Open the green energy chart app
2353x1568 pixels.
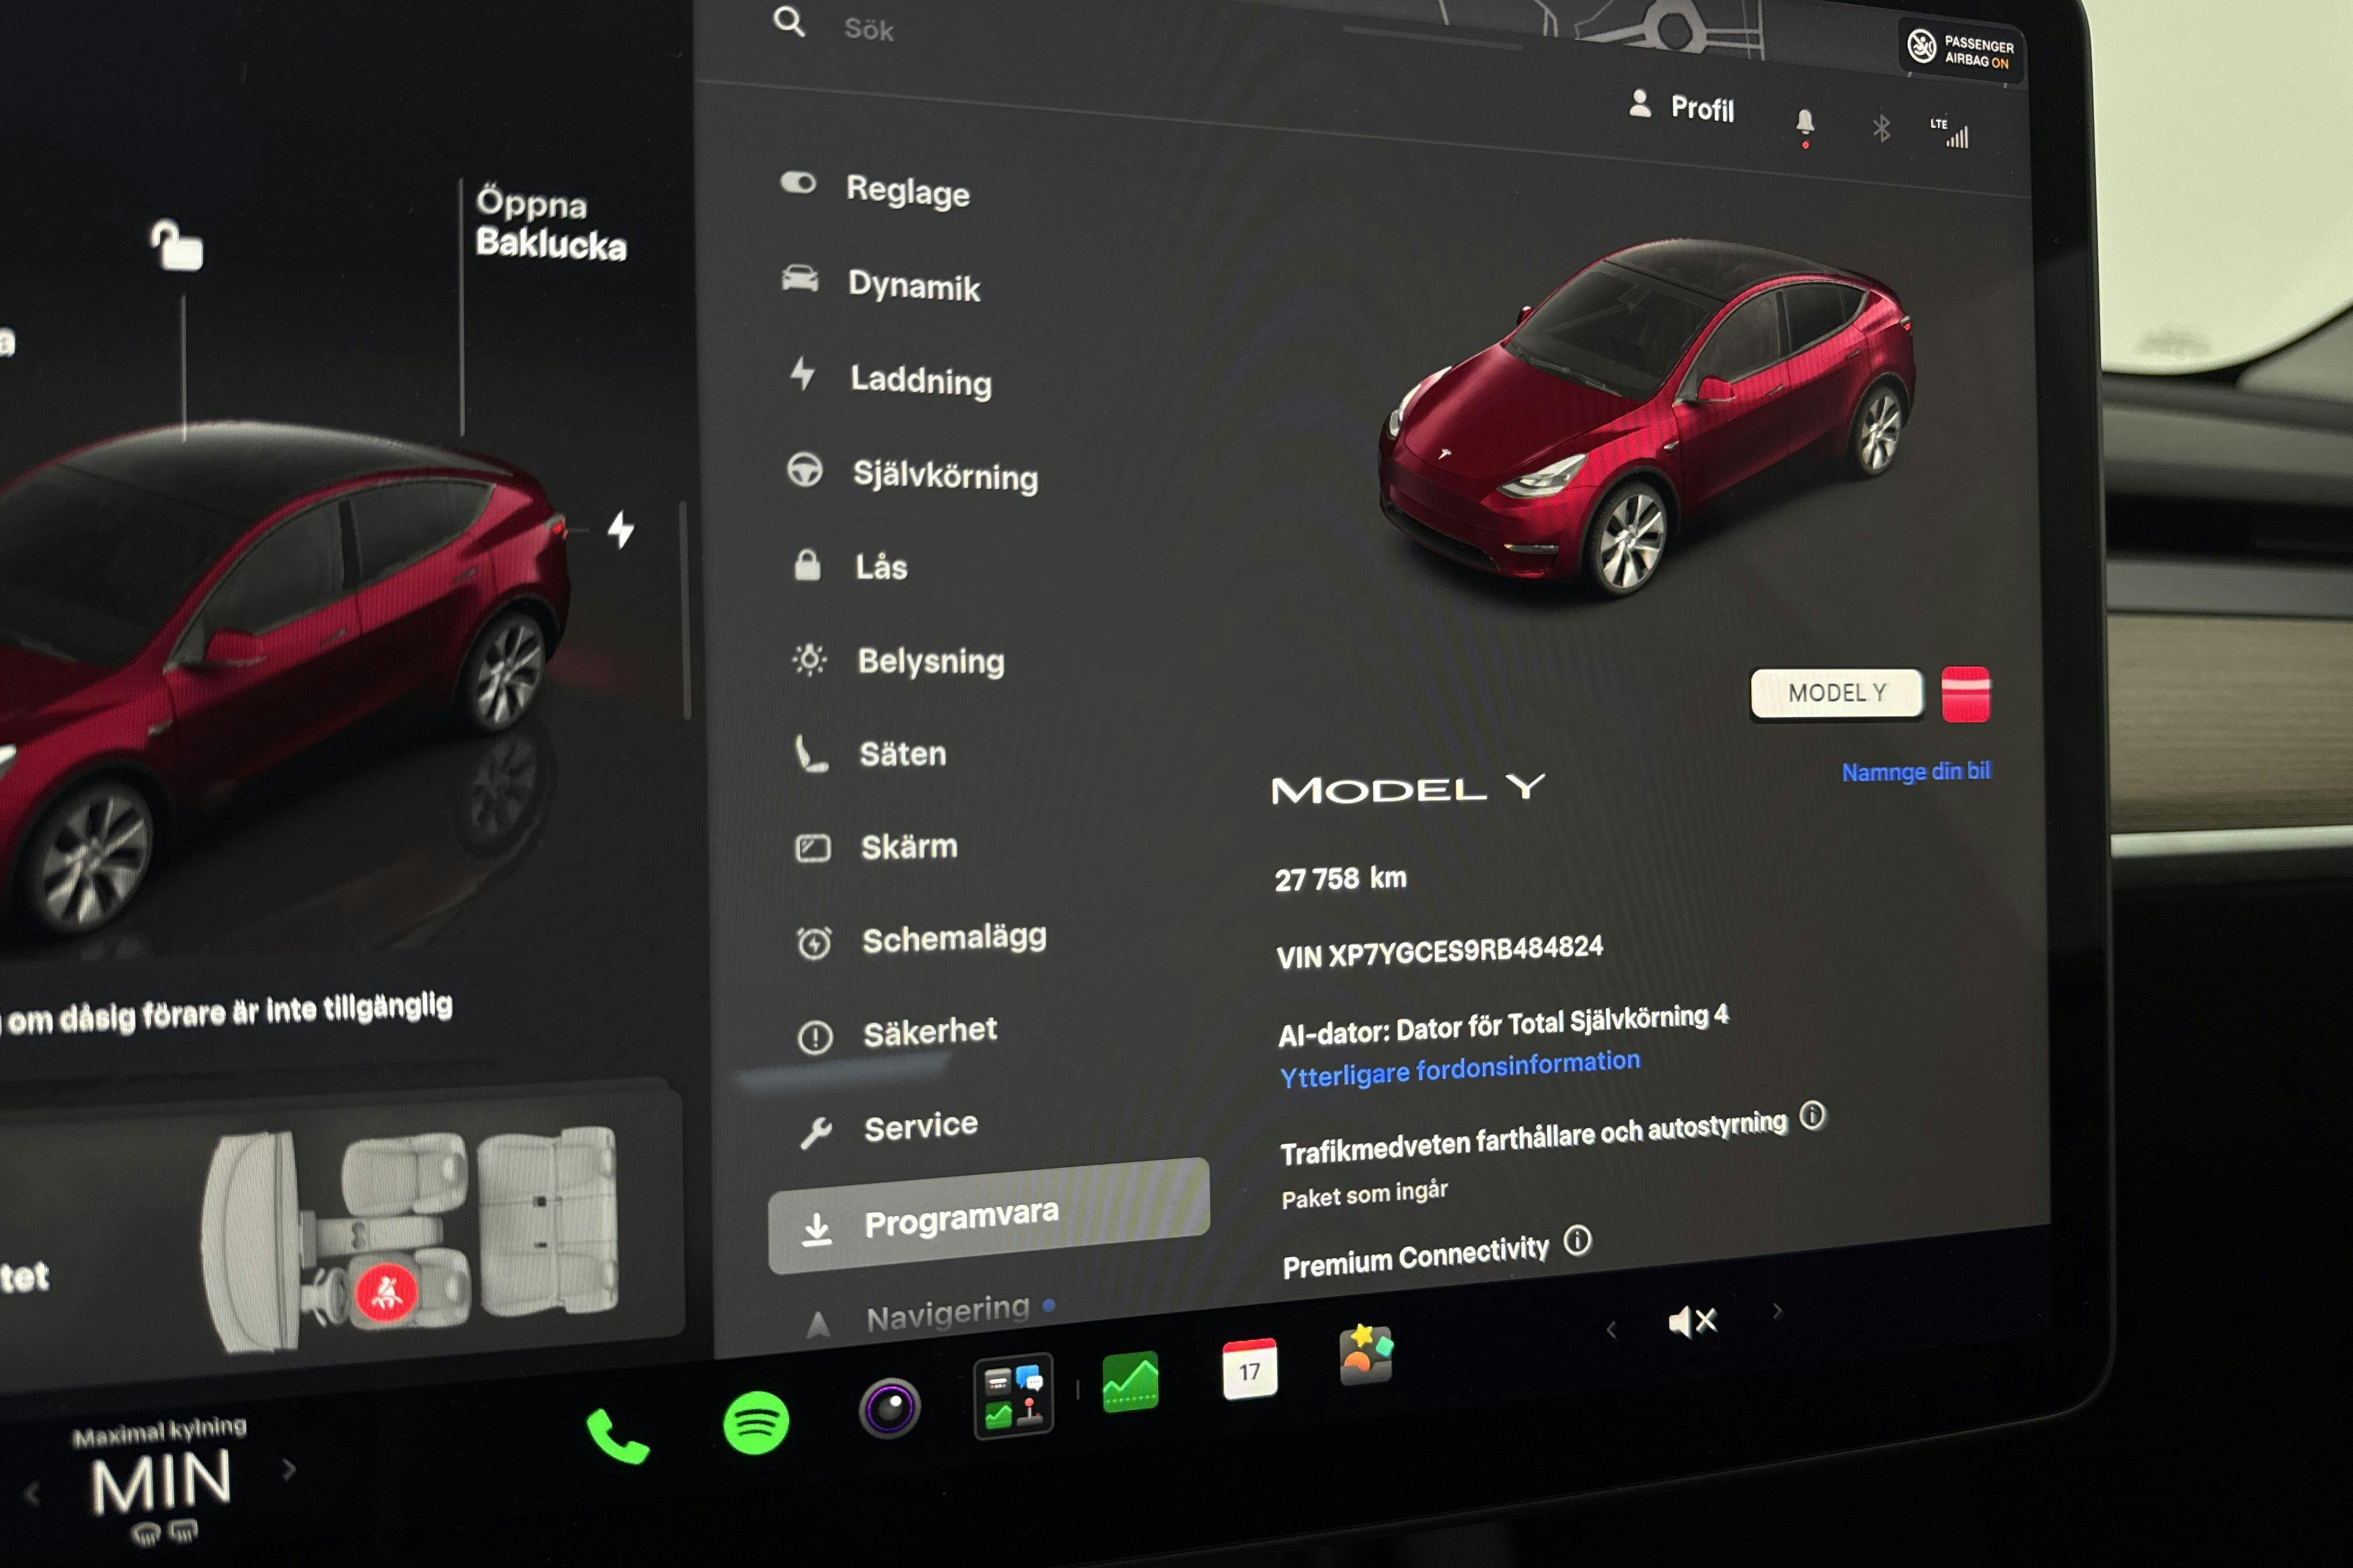coord(1130,1382)
